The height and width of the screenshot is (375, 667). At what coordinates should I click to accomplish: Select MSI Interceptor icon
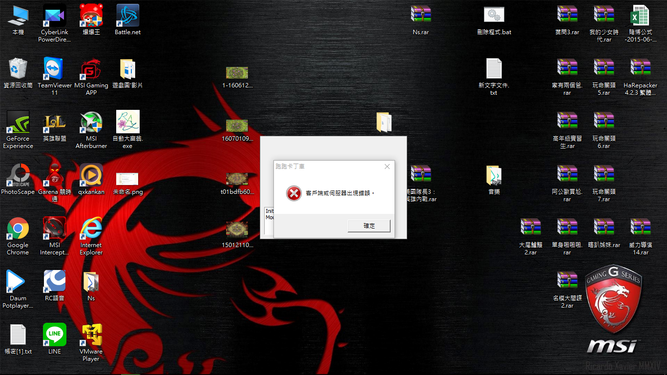[55, 236]
